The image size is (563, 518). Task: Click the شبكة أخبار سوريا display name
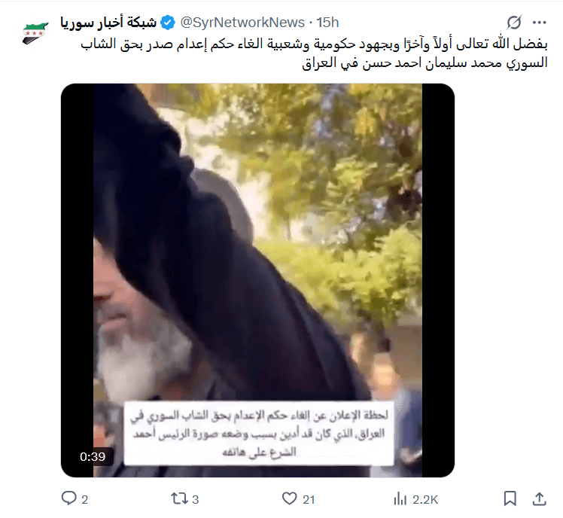[x=108, y=23]
